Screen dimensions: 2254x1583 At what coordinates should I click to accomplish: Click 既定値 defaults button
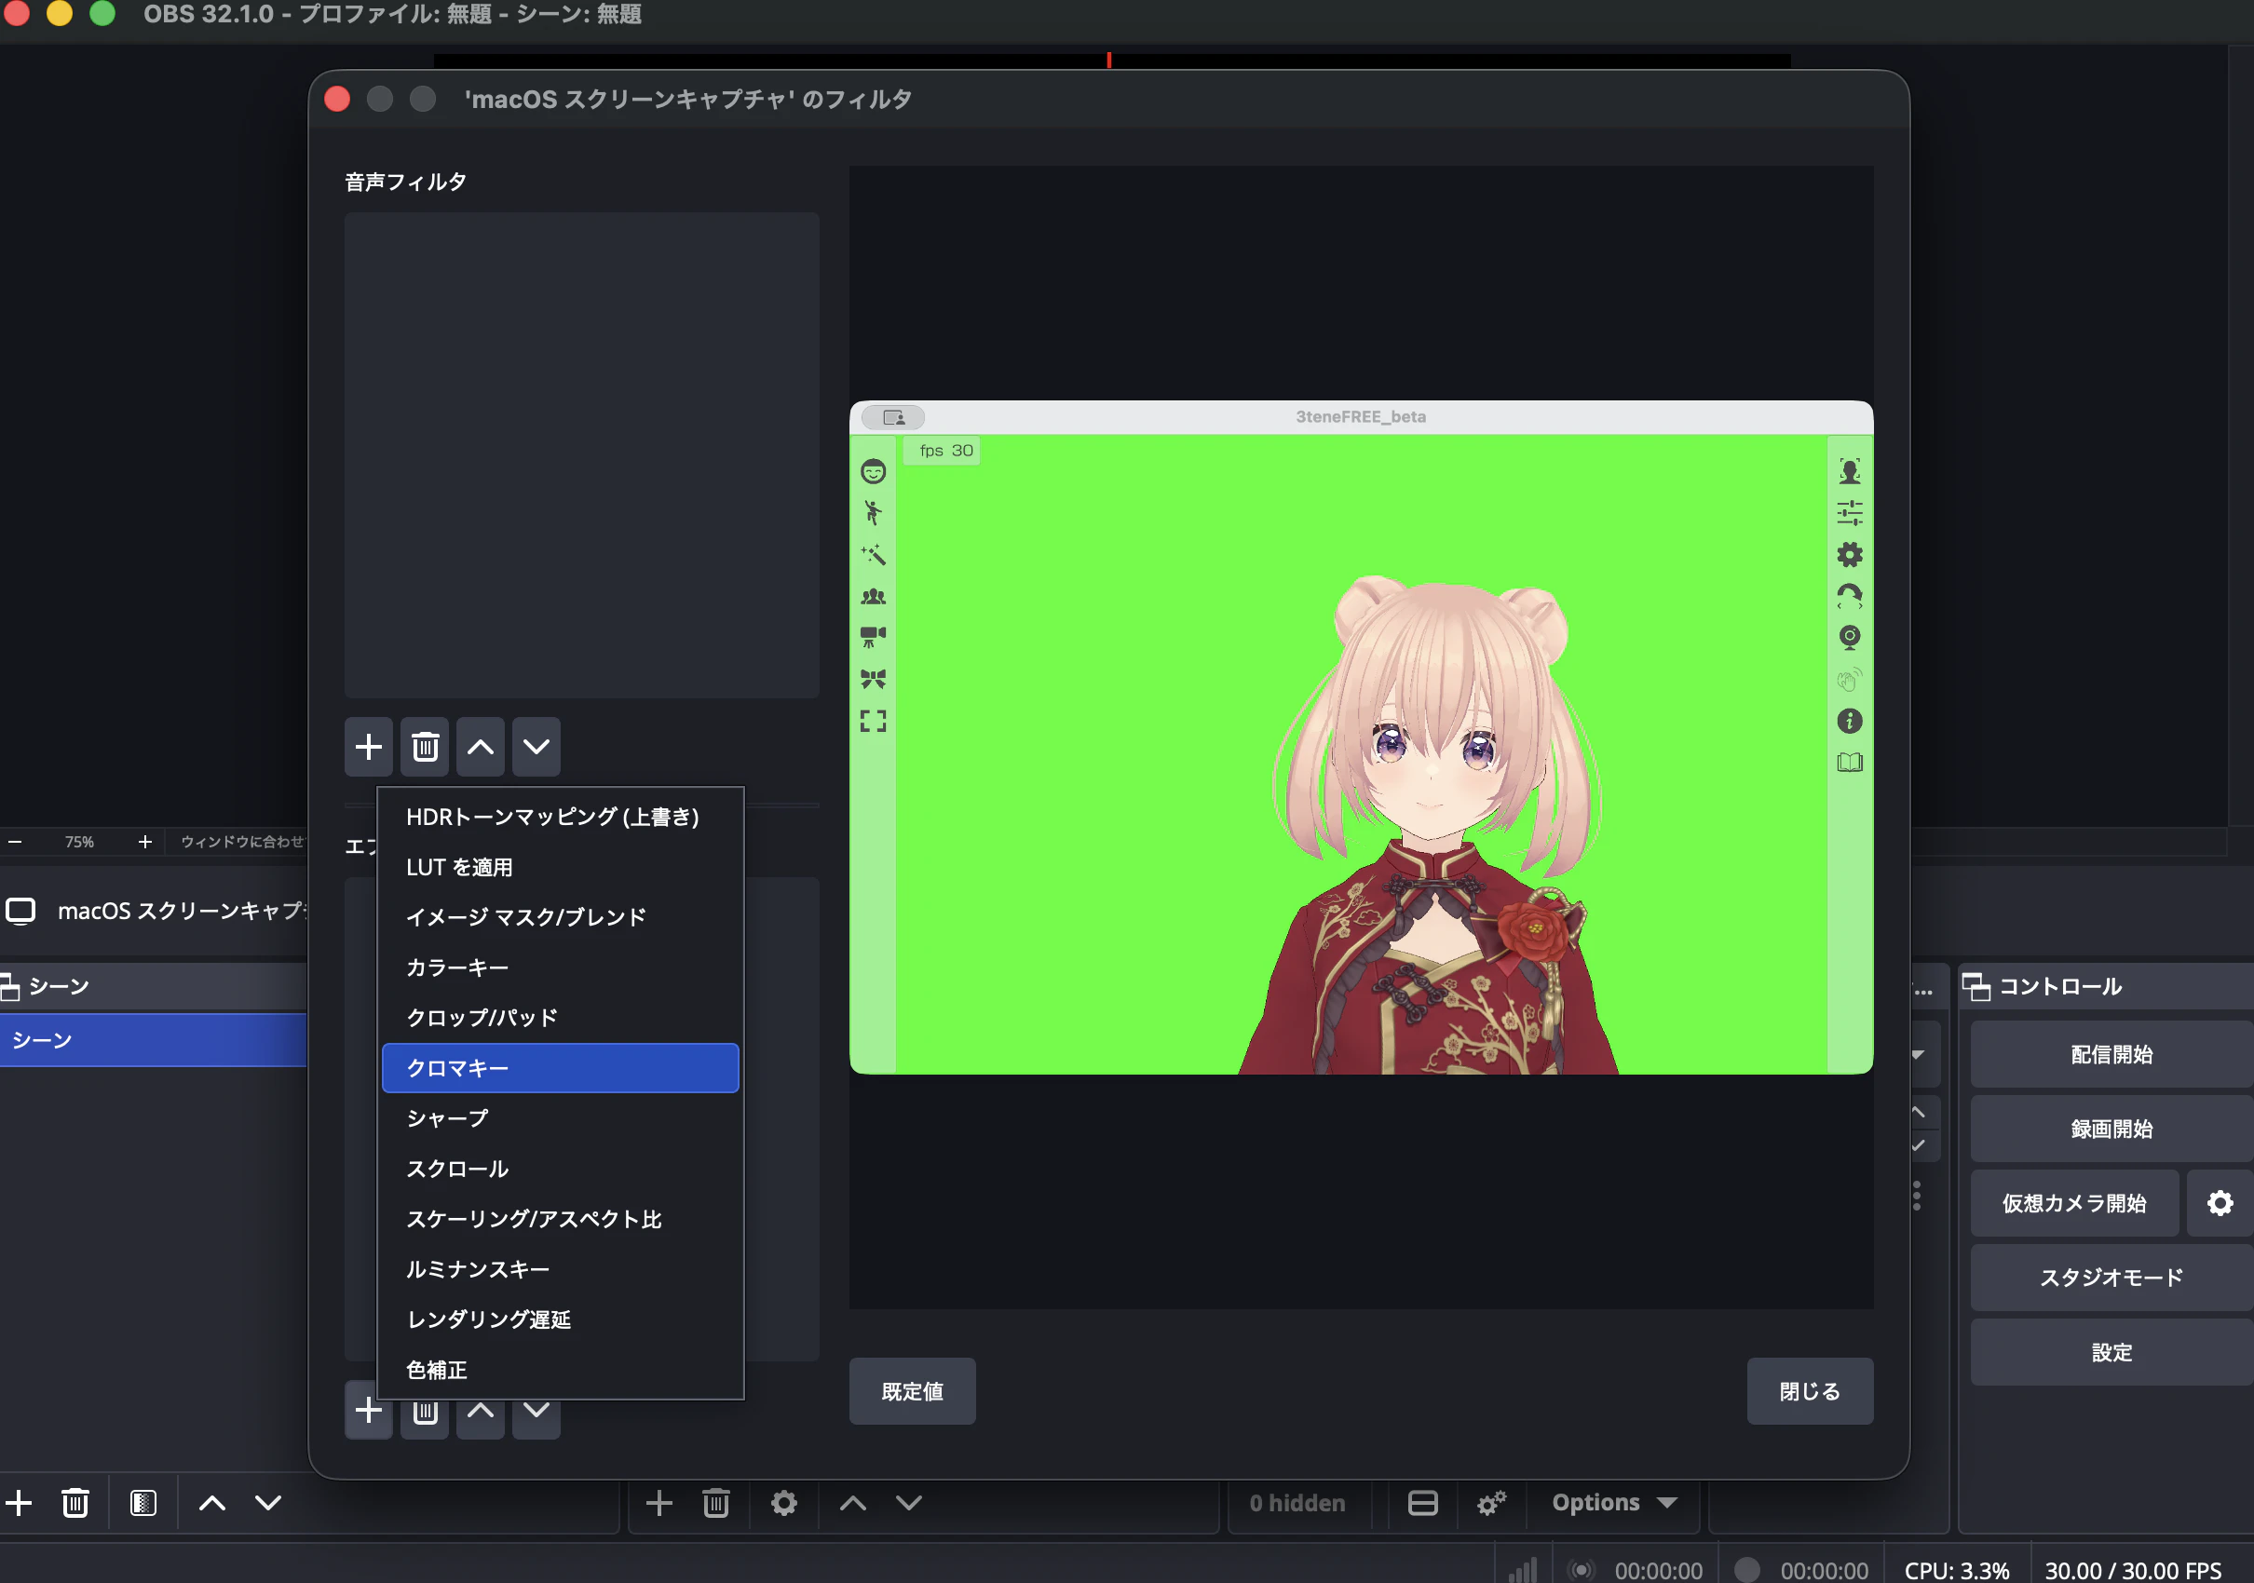(x=912, y=1391)
